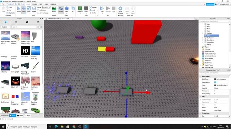The width and height of the screenshot is (231, 129).
Task: Insert a new Part
Action: coord(67,9)
